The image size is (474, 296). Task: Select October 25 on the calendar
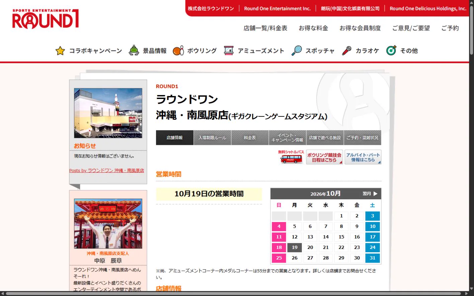point(279,258)
